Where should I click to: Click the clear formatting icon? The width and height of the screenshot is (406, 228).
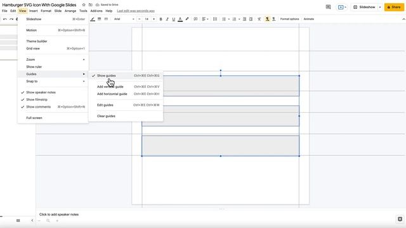(259, 19)
